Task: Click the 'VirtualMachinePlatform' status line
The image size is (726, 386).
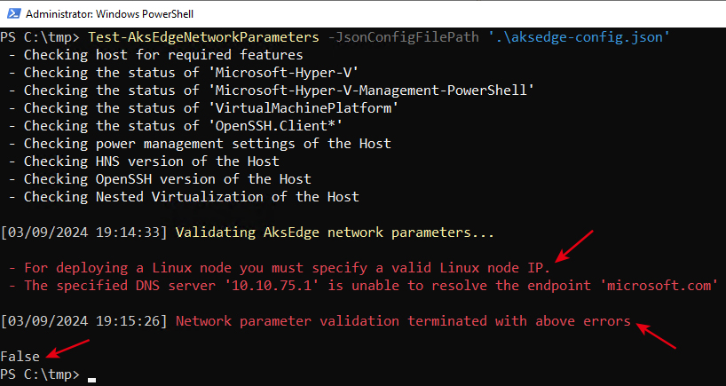Action: coord(204,108)
